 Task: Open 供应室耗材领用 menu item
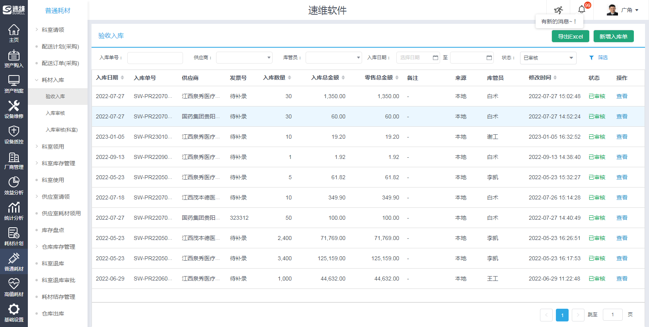tap(61, 213)
